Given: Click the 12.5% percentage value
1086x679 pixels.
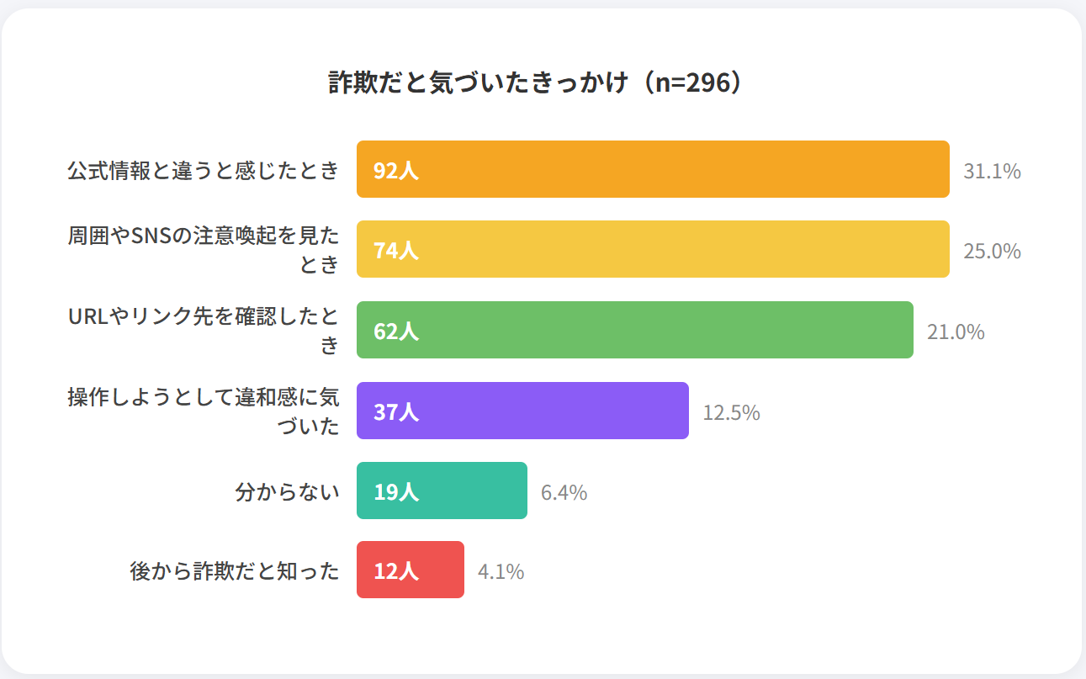Looking at the screenshot, I should pos(731,412).
